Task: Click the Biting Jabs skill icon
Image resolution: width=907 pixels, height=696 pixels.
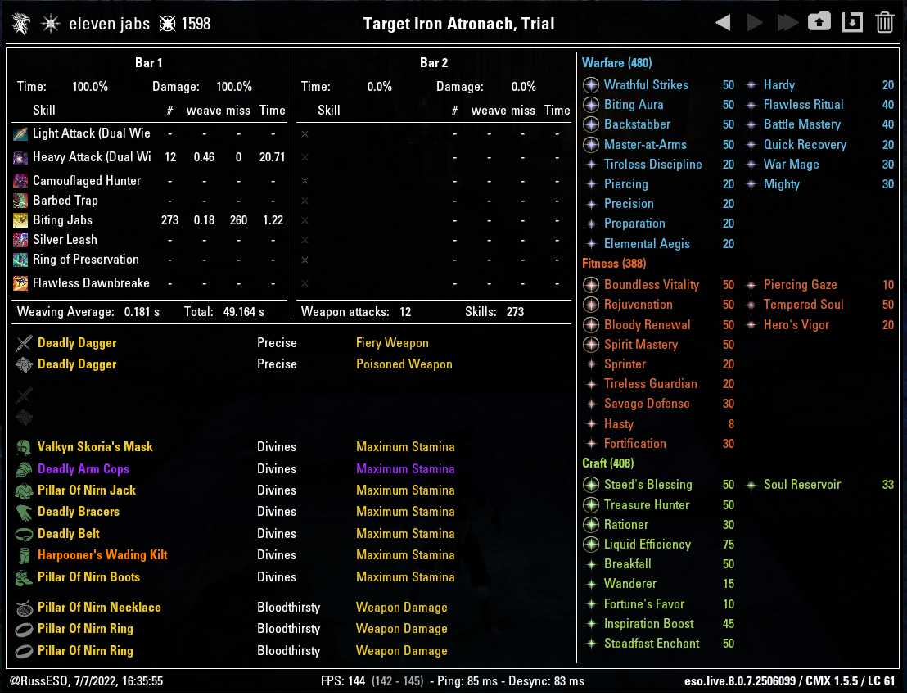Action: [20, 220]
